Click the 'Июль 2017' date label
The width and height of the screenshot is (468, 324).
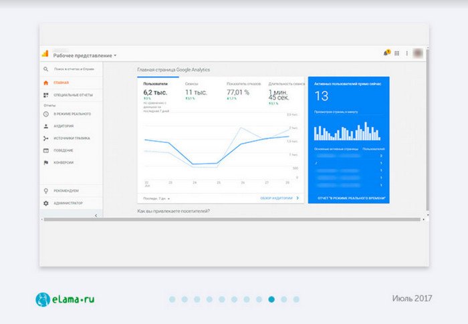coord(412,299)
